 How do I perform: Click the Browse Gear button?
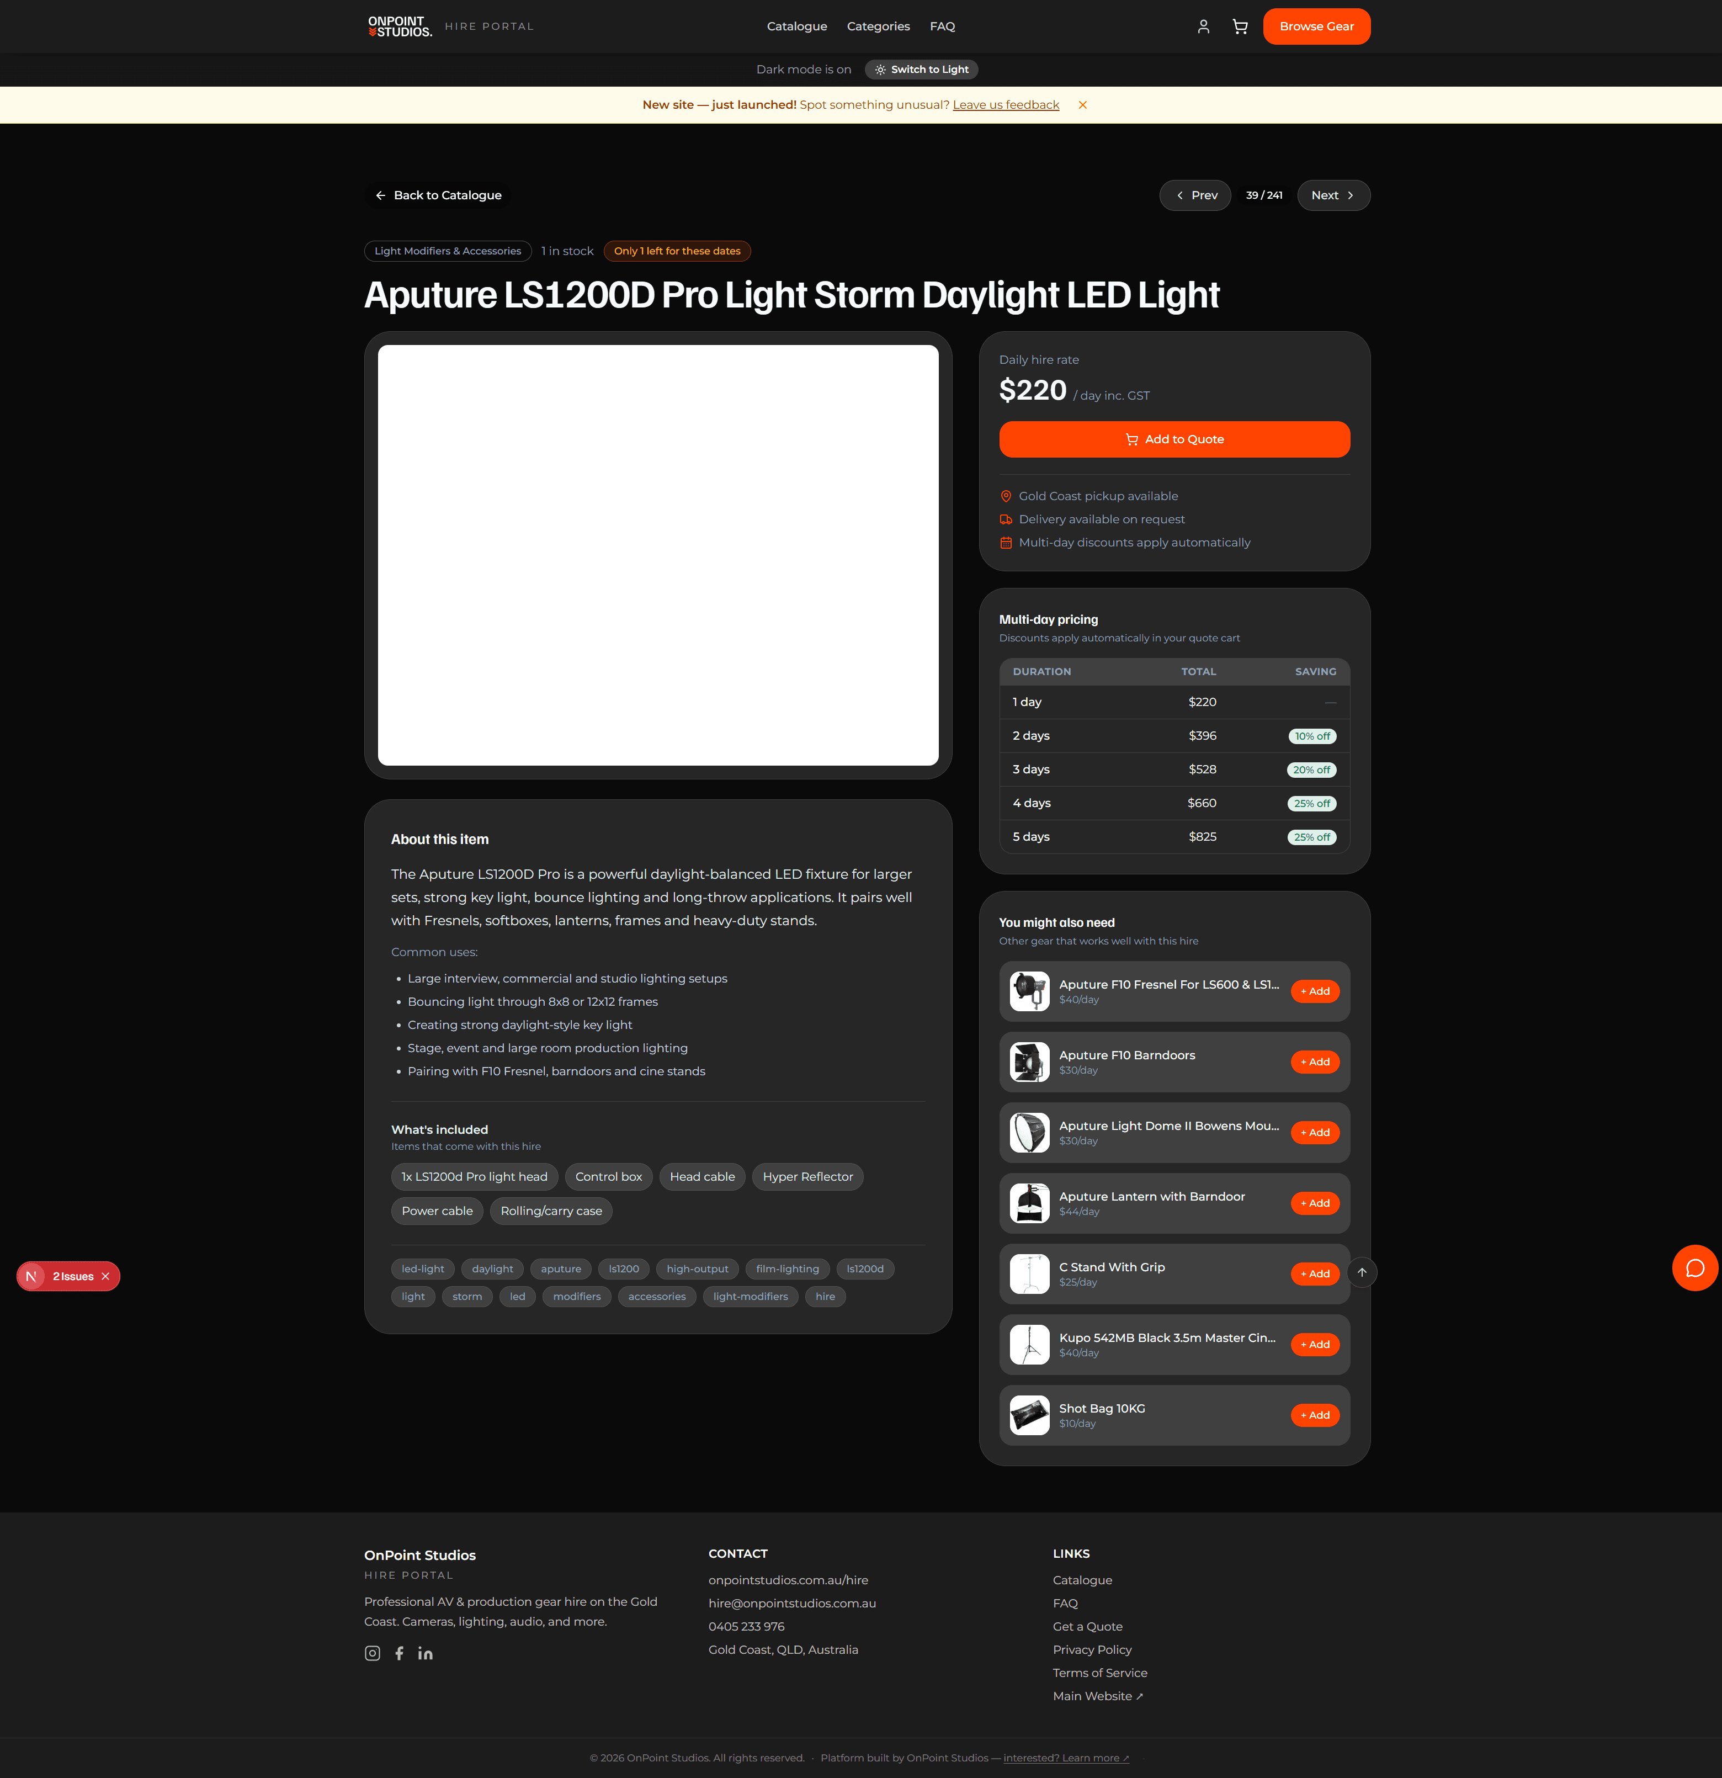point(1317,26)
